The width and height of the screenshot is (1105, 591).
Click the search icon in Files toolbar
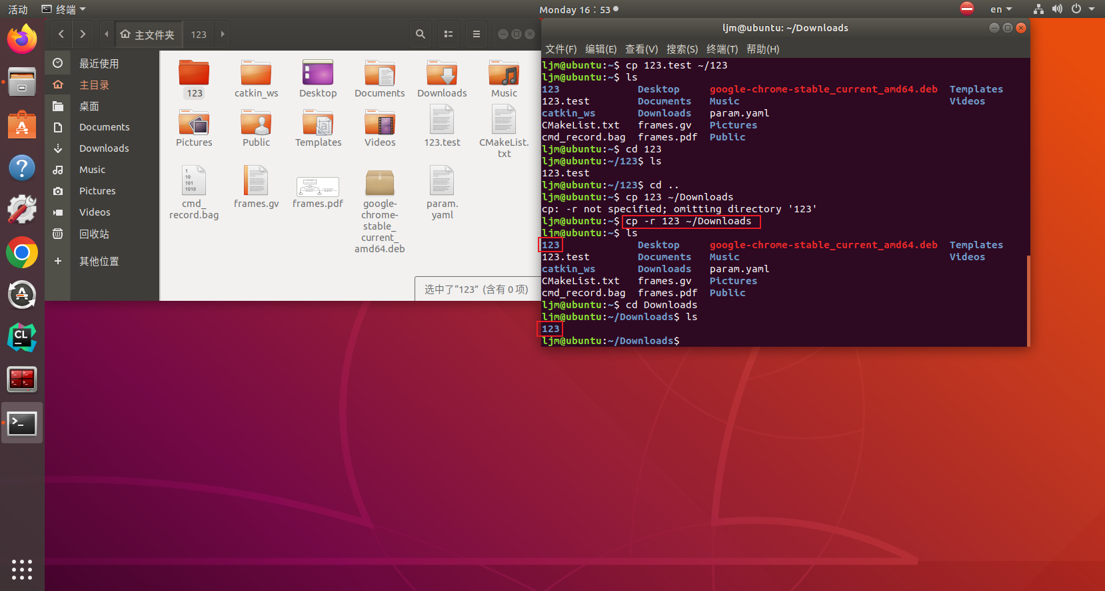tap(421, 34)
